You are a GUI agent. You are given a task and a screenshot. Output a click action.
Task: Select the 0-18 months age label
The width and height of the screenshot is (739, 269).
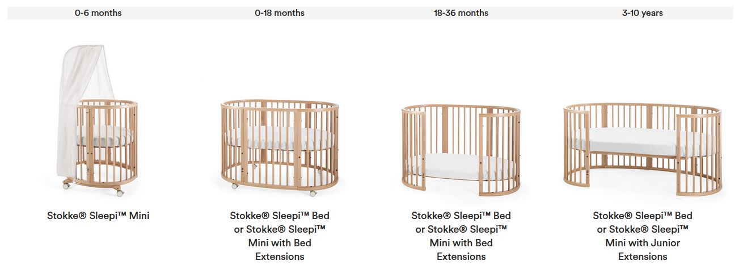(280, 13)
